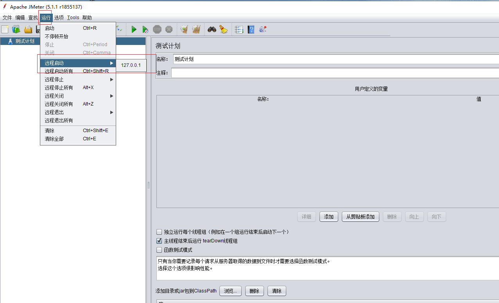This screenshot has height=303, width=499.
Task: Click the Open file folder icon
Action: tap(28, 29)
